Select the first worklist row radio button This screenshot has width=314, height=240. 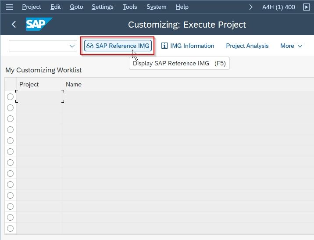[10, 97]
